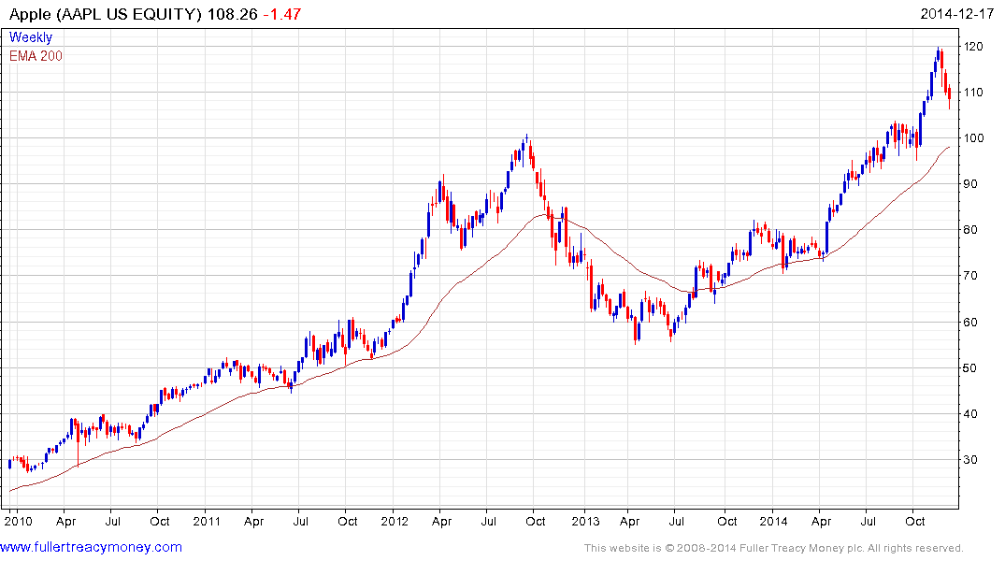Click the 2011 year label on time axis
The width and height of the screenshot is (1005, 561).
coord(207,521)
